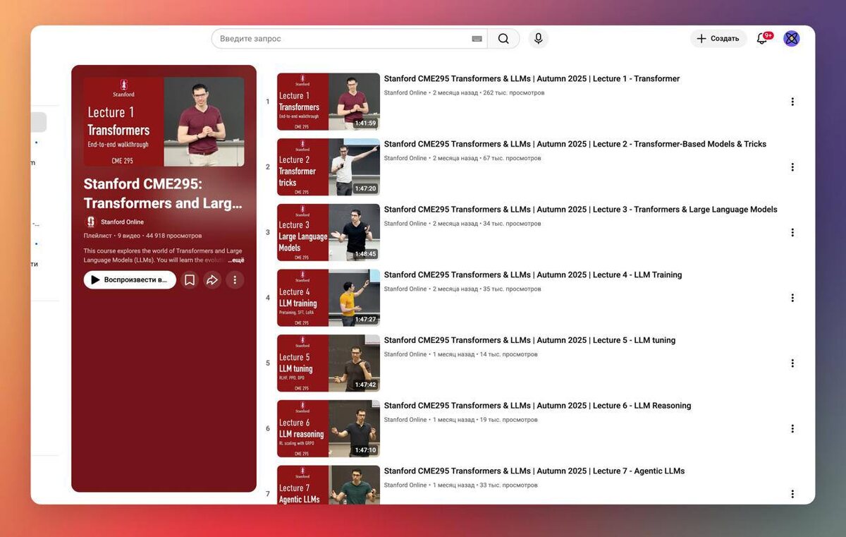Open options menu for Lecture 7 video
The image size is (846, 537).
792,494
